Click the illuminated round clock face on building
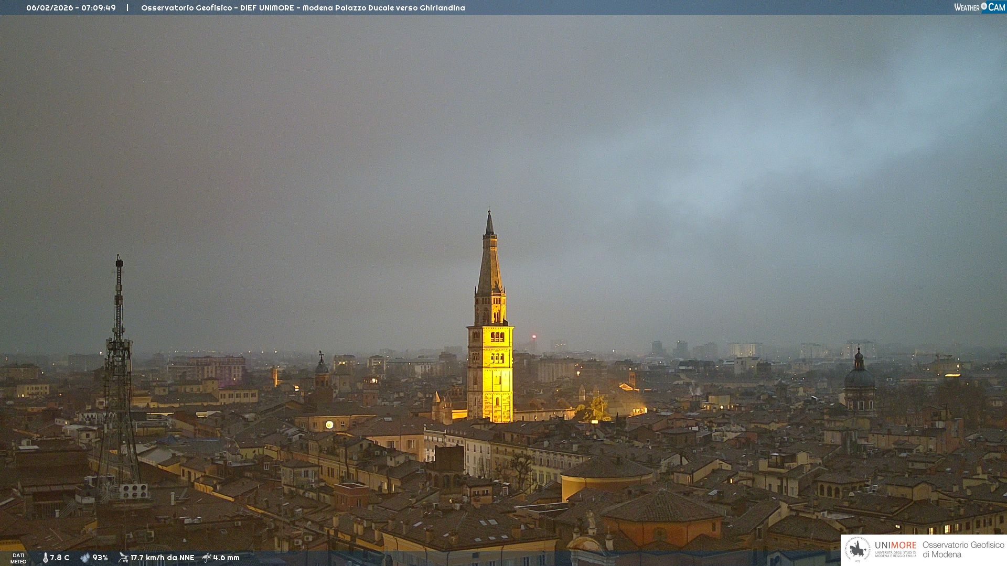Image resolution: width=1007 pixels, height=566 pixels. (x=329, y=424)
